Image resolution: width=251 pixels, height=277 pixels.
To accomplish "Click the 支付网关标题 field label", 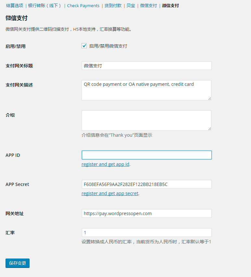I will click(19, 66).
